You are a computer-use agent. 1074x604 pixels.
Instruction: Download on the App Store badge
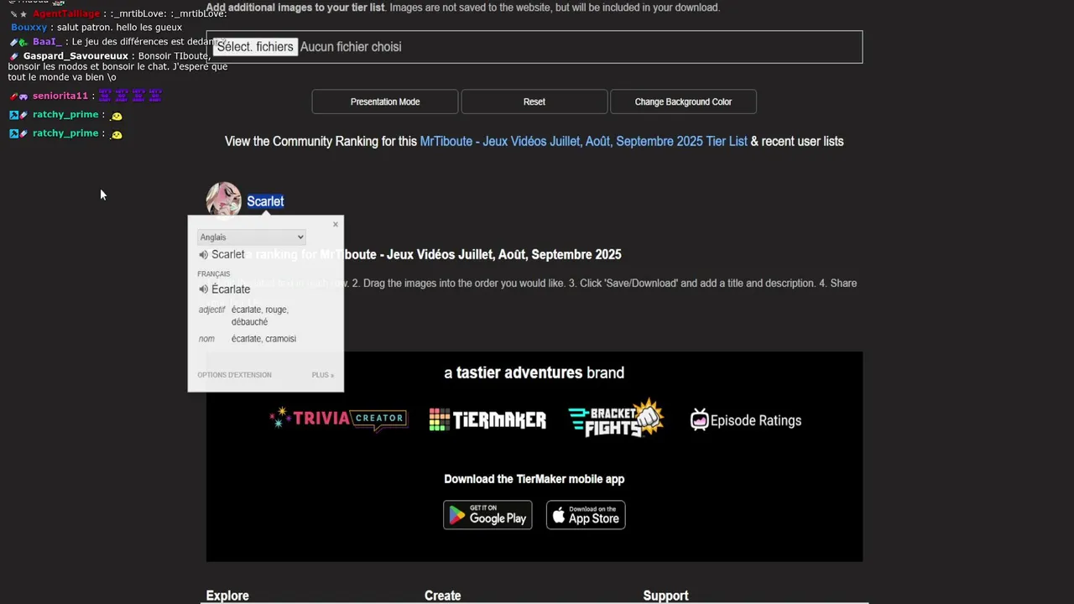pyautogui.click(x=586, y=515)
